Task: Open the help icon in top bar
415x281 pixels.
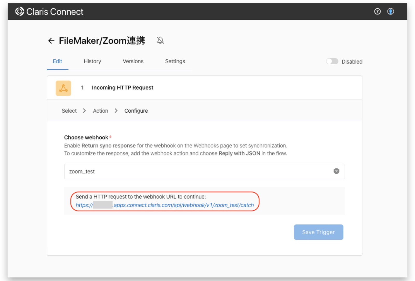Action: (x=377, y=11)
